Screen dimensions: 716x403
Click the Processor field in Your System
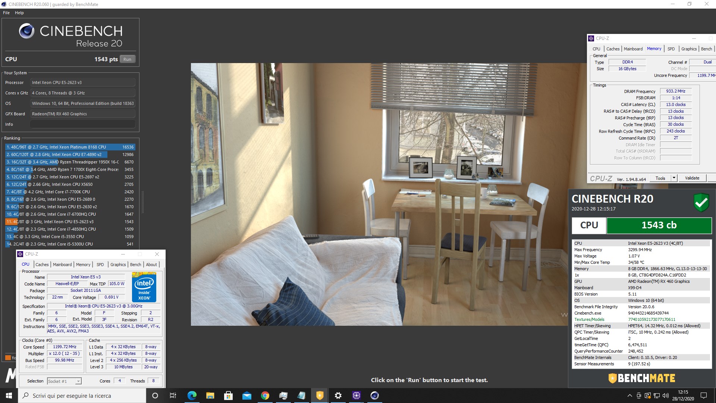click(83, 82)
